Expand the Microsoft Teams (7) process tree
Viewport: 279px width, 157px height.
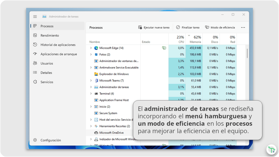pos(91,81)
